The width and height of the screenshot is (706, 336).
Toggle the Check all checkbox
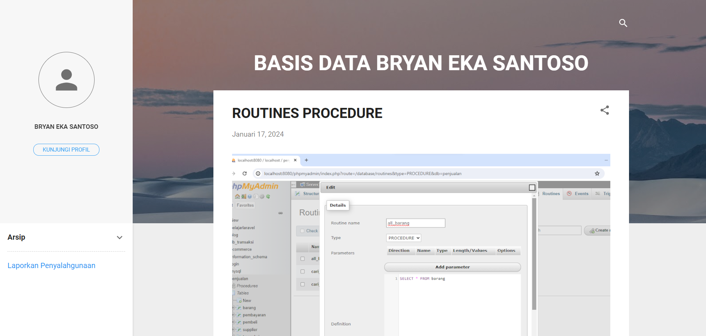[x=302, y=231]
